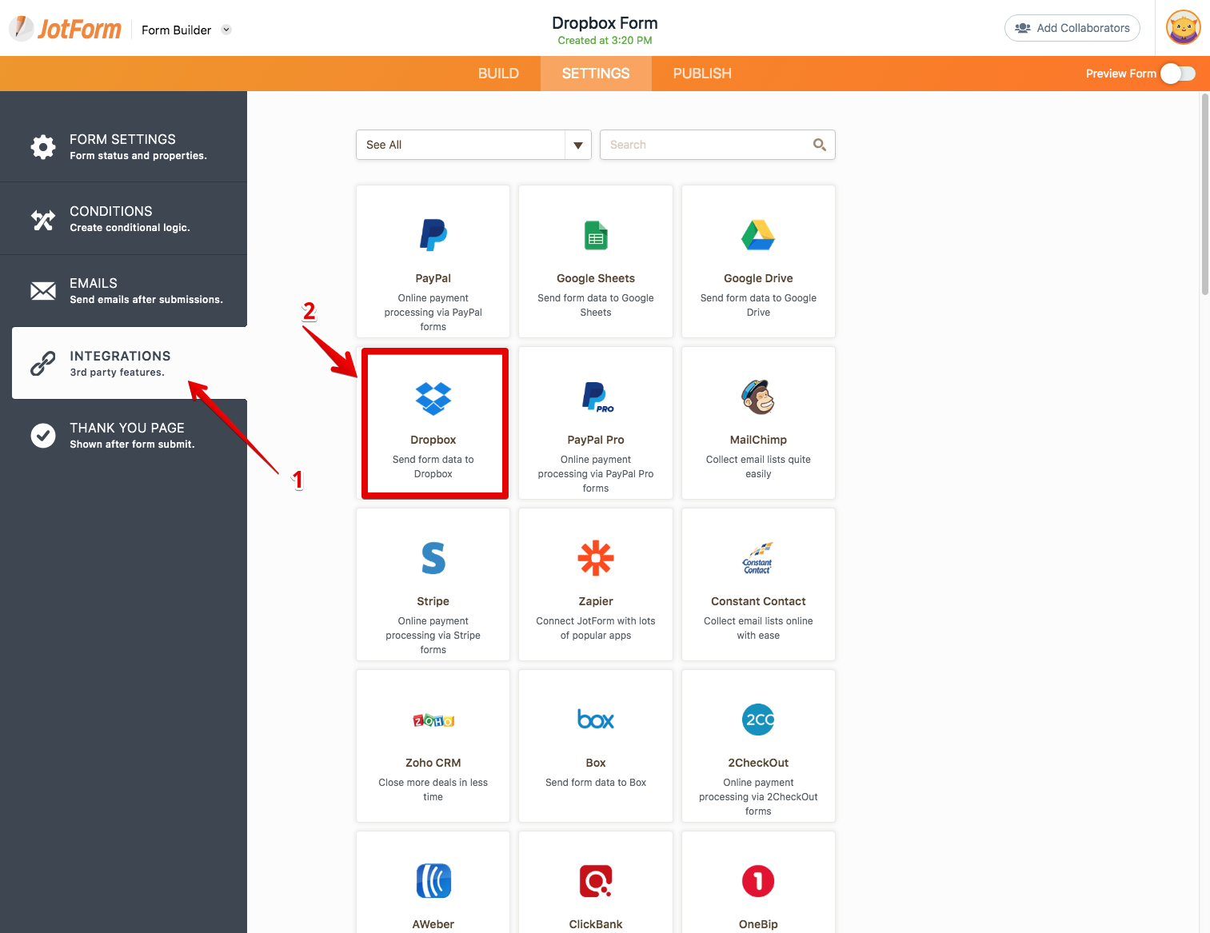
Task: Select the MailChimp monkey icon
Action: point(758,397)
